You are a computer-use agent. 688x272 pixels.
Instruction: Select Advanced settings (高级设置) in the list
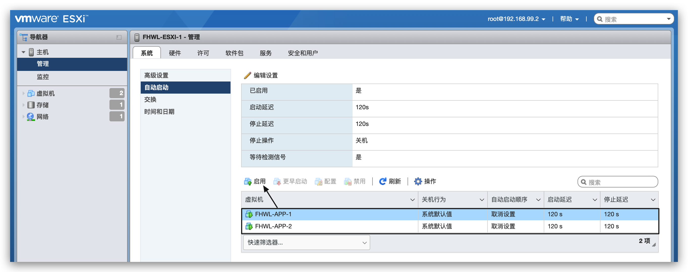[x=156, y=75]
